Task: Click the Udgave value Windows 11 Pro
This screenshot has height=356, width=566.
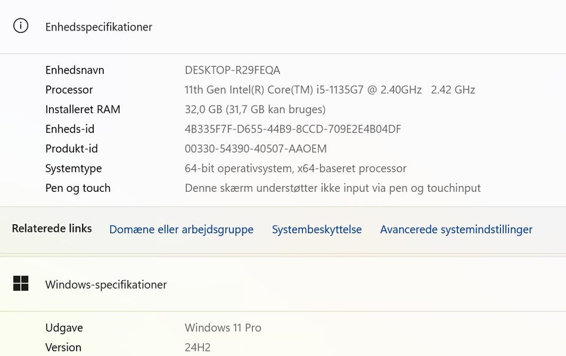Action: (223, 328)
